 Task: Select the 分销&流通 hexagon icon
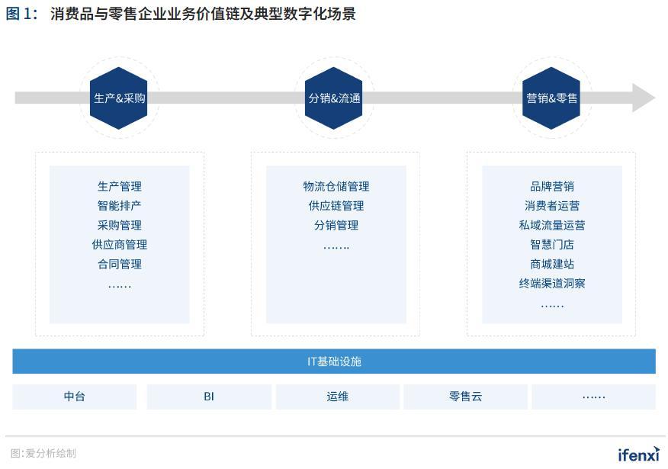point(333,98)
